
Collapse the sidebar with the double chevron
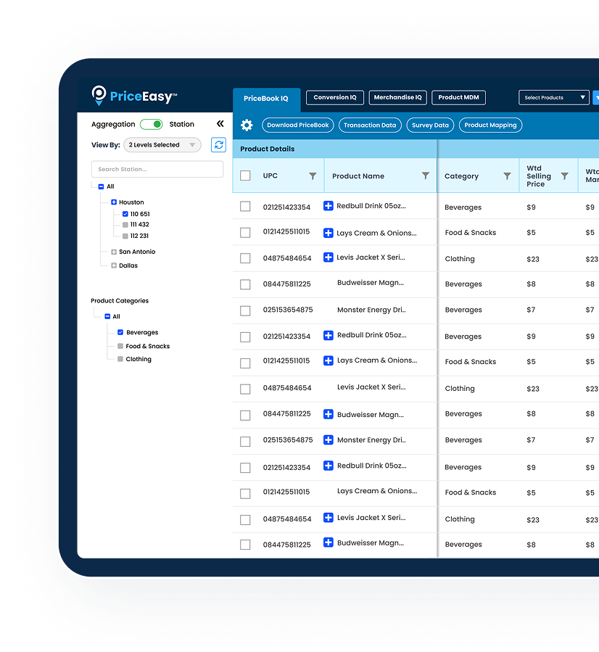(220, 123)
